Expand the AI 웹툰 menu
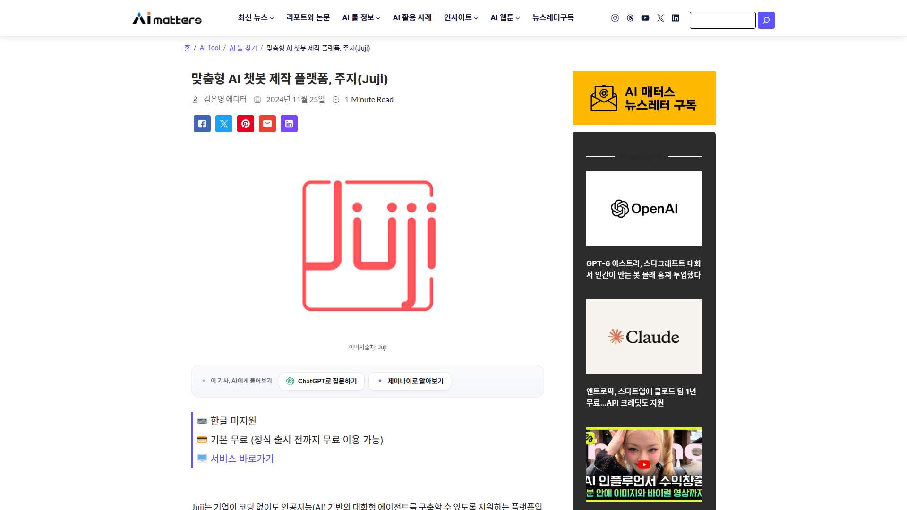The image size is (907, 510). pos(505,18)
